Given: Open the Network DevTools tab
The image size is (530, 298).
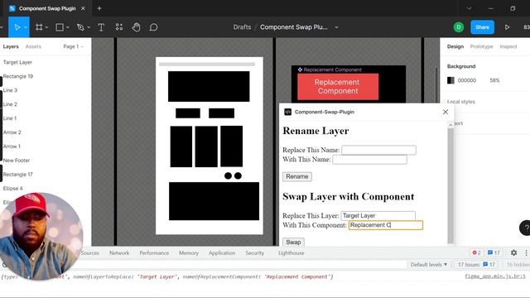Looking at the screenshot, I should coord(119,252).
